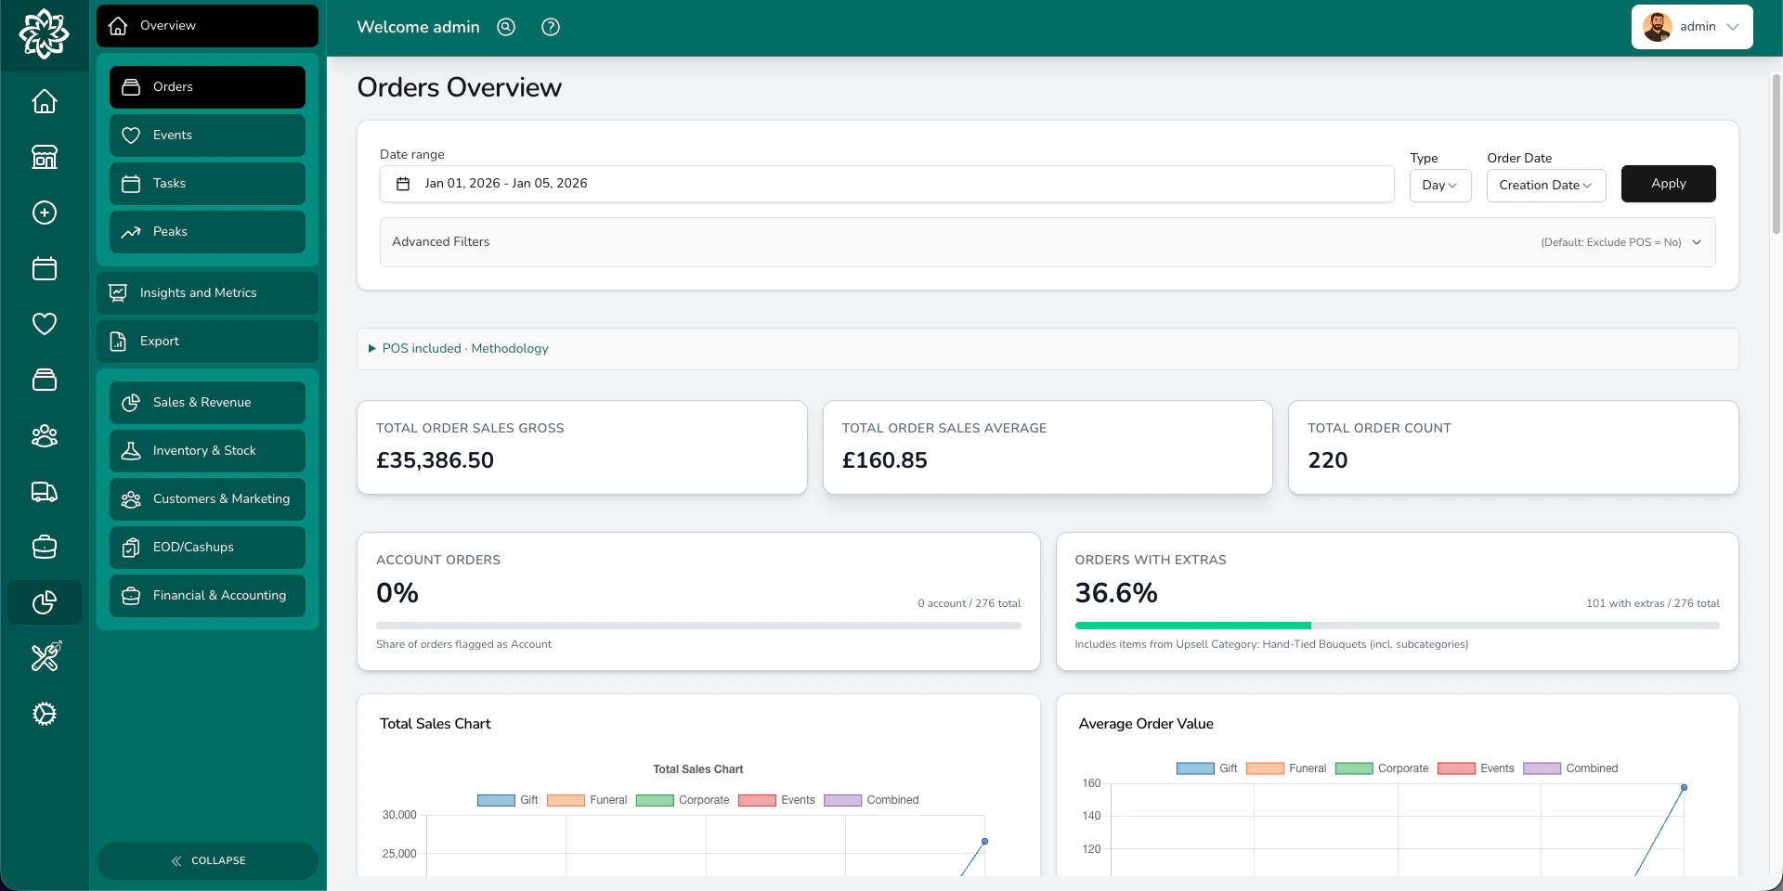The image size is (1783, 891).
Task: Click the date range input field
Action: click(886, 183)
